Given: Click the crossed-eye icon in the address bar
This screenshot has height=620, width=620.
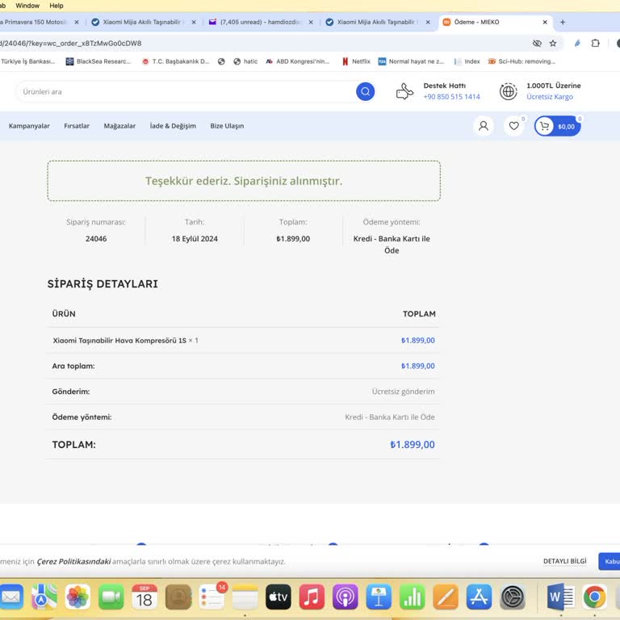Looking at the screenshot, I should pyautogui.click(x=537, y=43).
